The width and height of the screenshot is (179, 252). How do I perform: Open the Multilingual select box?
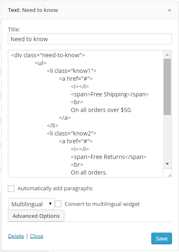pos(31,204)
